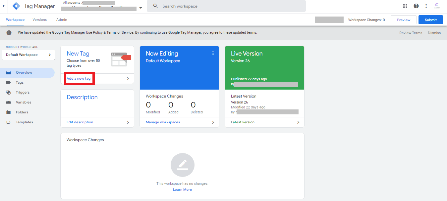The width and height of the screenshot is (447, 201).
Task: Open the three-dot options menu in header
Action: click(426, 6)
